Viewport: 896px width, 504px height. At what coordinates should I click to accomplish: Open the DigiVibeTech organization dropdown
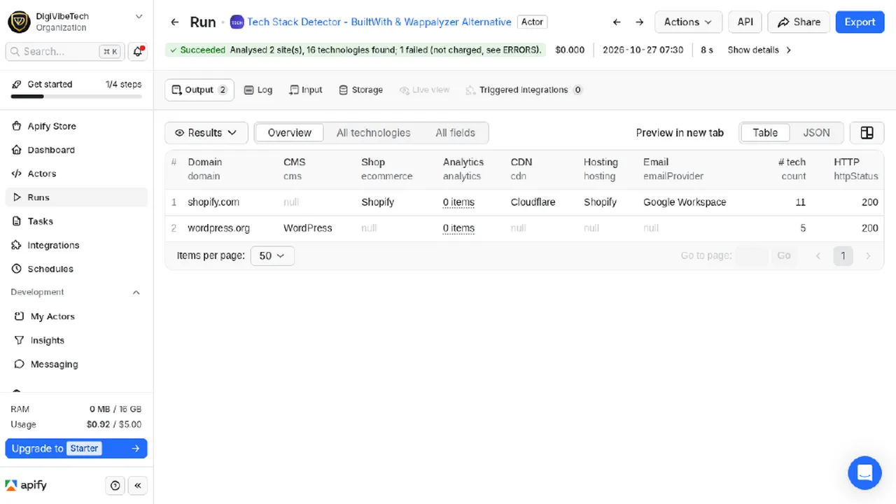tap(76, 22)
